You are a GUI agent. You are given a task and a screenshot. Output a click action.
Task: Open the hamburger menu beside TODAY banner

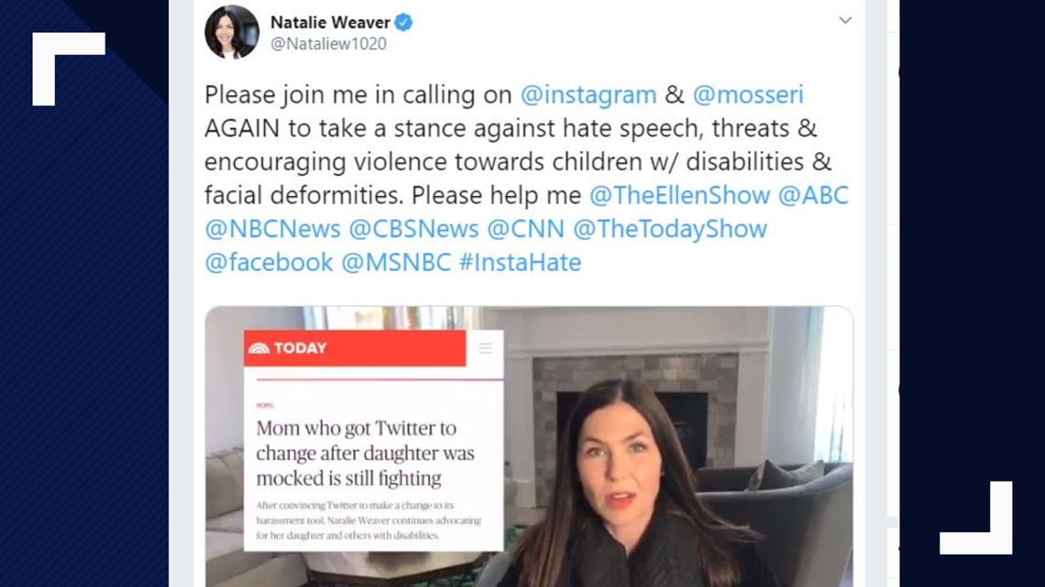485,348
